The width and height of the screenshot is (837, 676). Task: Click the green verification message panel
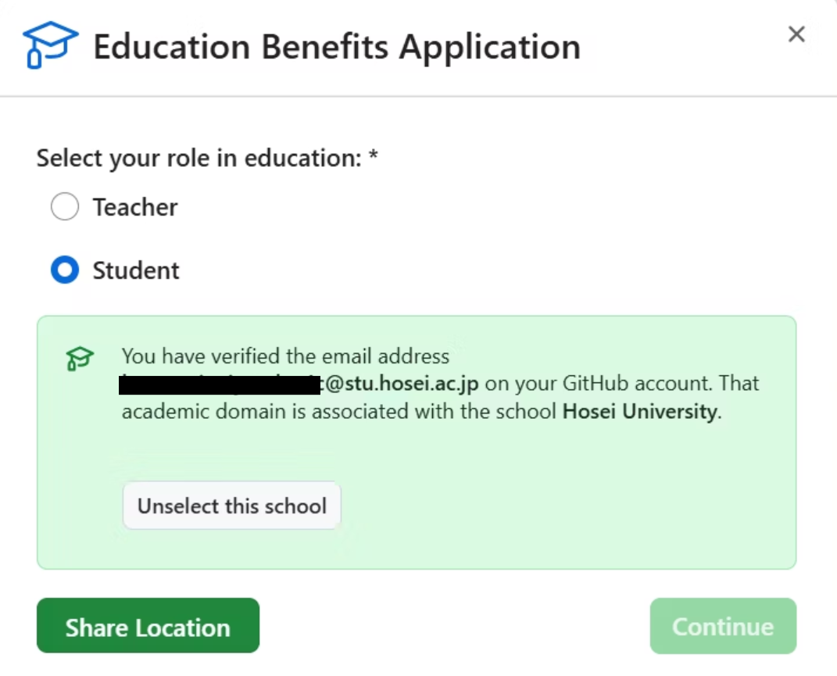tap(417, 442)
